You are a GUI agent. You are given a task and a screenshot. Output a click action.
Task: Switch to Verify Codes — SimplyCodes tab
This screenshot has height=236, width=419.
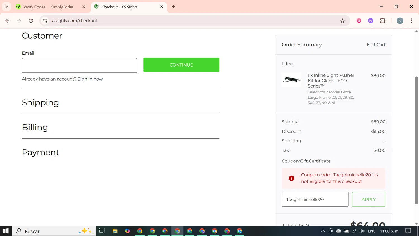(x=49, y=7)
